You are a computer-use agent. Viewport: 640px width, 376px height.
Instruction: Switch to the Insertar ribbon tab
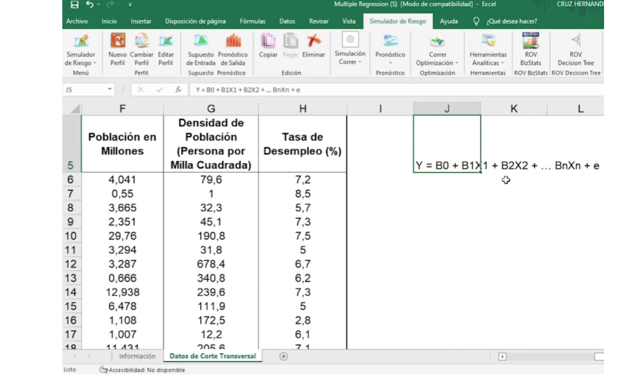tap(141, 21)
